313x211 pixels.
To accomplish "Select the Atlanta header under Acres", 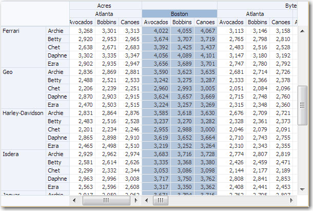I will 106,14.
